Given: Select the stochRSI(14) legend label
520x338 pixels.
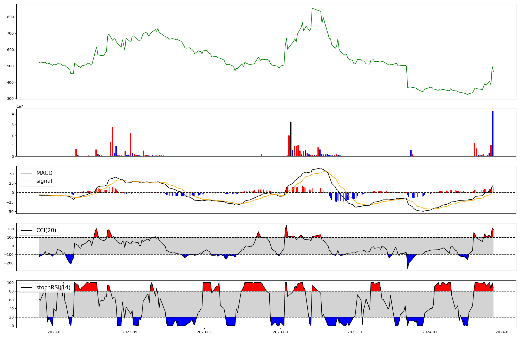Looking at the screenshot, I should coord(53,288).
